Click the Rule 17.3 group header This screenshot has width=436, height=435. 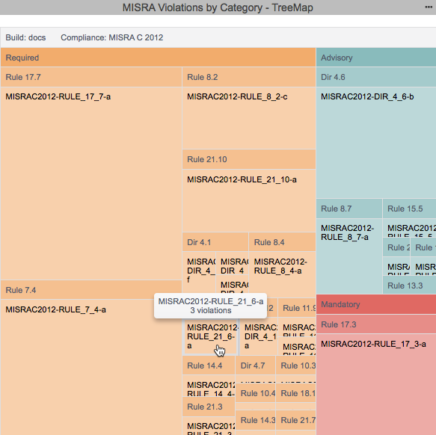coord(376,324)
